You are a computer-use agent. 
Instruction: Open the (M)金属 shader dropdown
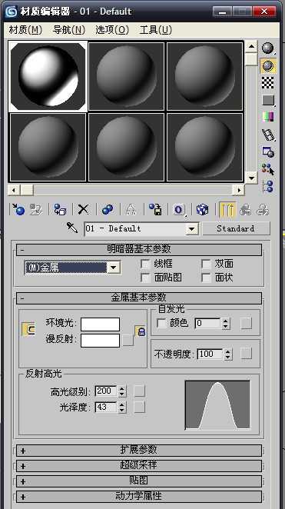114,268
